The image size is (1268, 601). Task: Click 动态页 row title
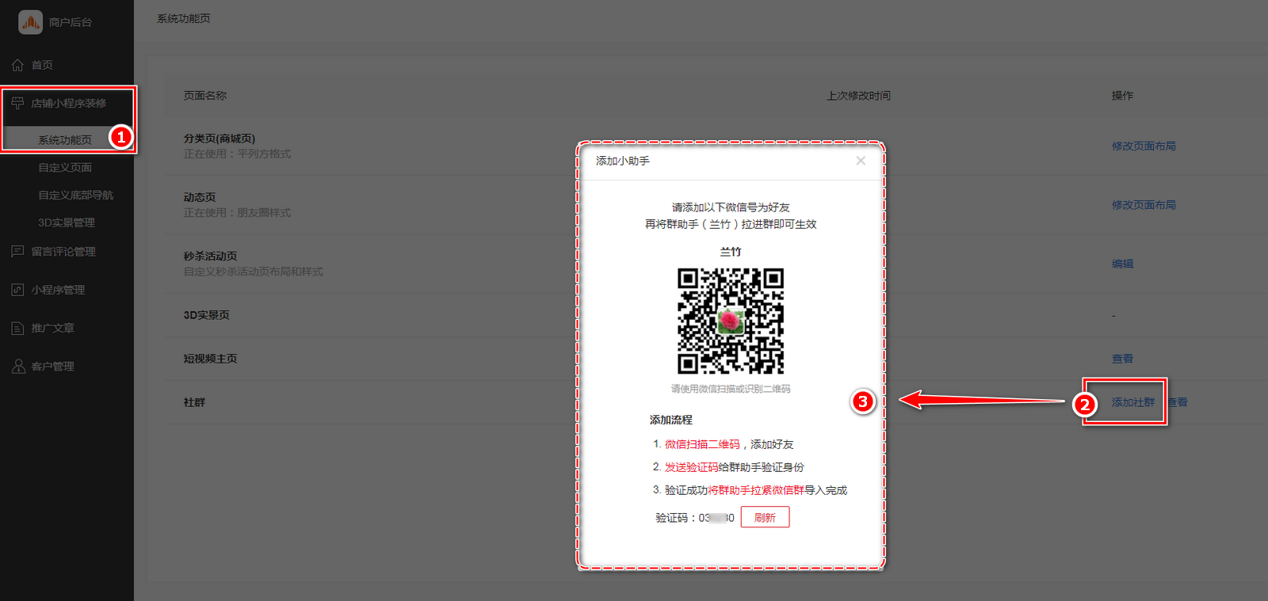coord(200,197)
